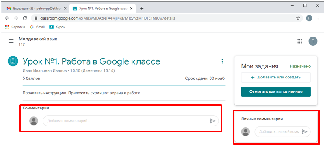Close the Gmail inbox tab
Image resolution: width=325 pixels, height=159 pixels.
click(x=65, y=9)
